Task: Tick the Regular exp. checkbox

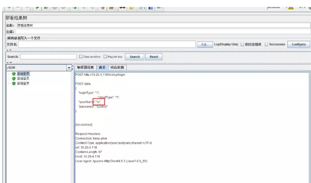Action: click(105, 57)
